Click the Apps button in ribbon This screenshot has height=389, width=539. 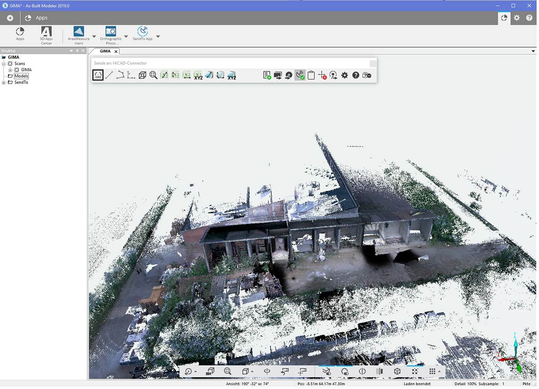tap(20, 35)
